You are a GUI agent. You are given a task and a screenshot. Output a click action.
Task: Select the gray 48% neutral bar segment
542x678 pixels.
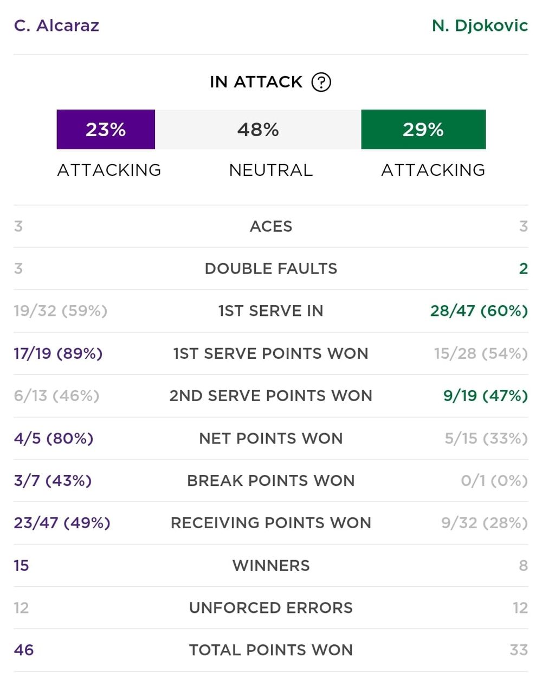(x=258, y=129)
